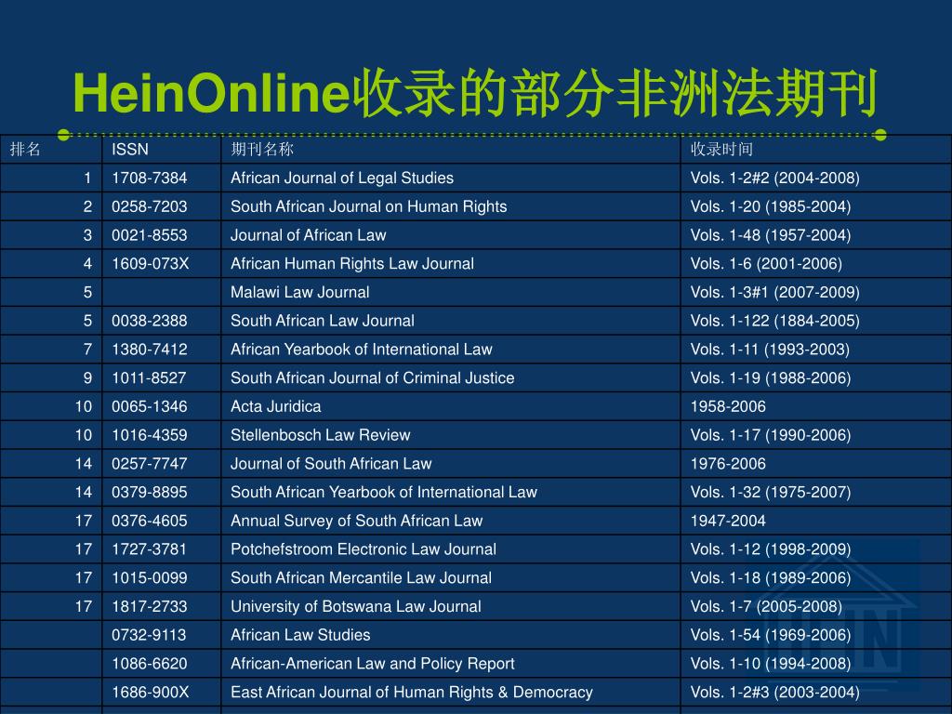The height and width of the screenshot is (714, 952).
Task: Click 'Annual Survey of South African Law'
Action: coord(356,521)
